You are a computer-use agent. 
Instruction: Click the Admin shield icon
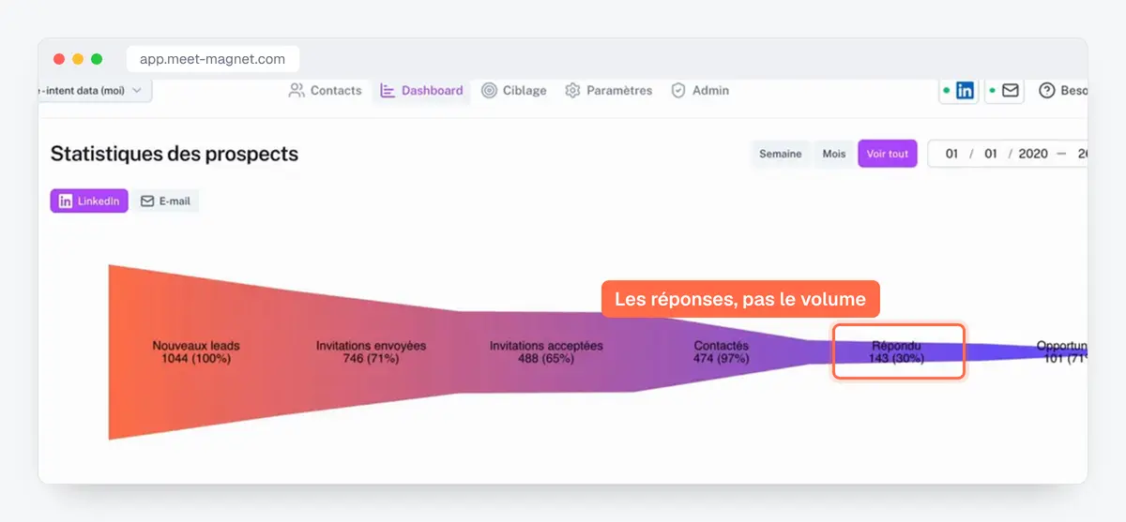(x=678, y=91)
